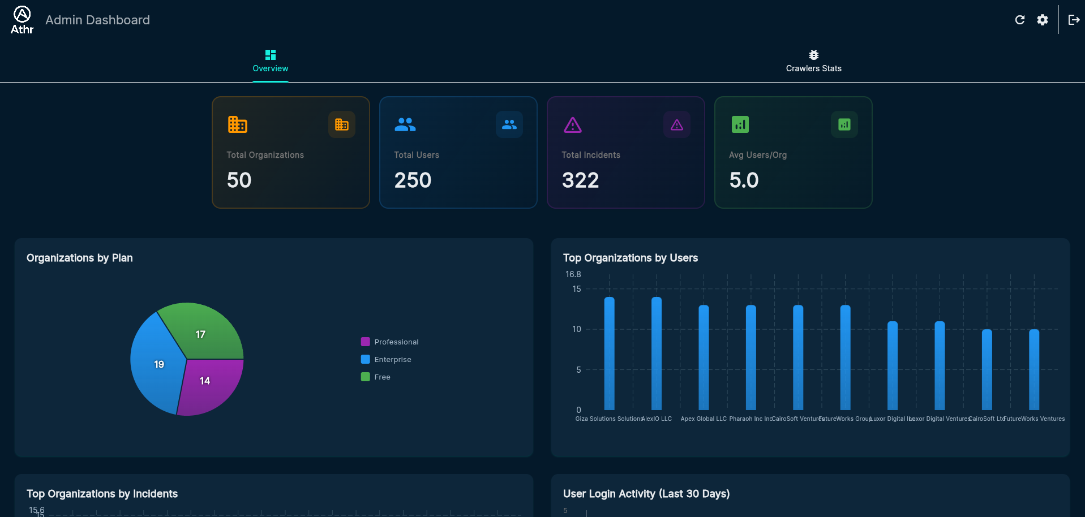Toggle Enterprise legend entry in pie chart

(386, 359)
